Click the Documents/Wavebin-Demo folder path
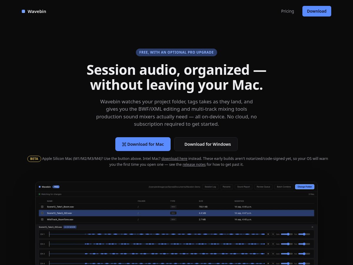 tap(174, 187)
